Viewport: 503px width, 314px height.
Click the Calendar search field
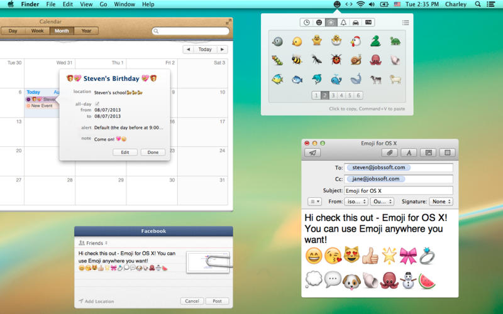191,31
